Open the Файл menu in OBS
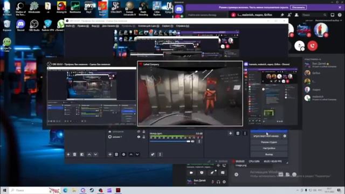 pyautogui.click(x=70, y=26)
